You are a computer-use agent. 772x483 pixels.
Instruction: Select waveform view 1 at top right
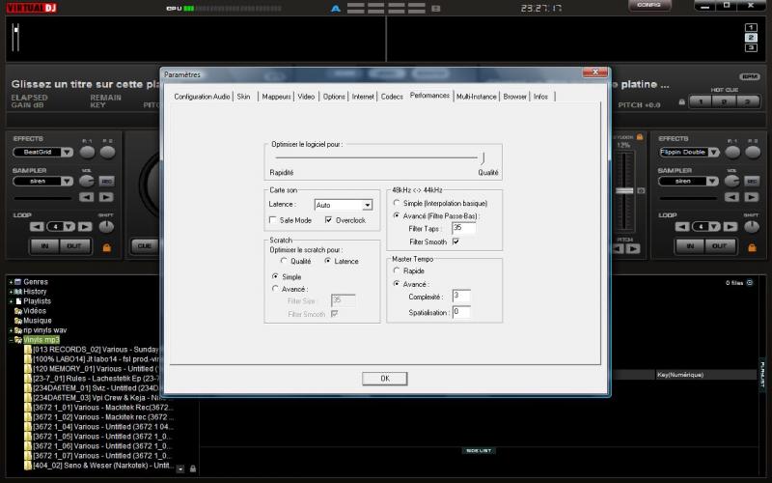(x=751, y=28)
